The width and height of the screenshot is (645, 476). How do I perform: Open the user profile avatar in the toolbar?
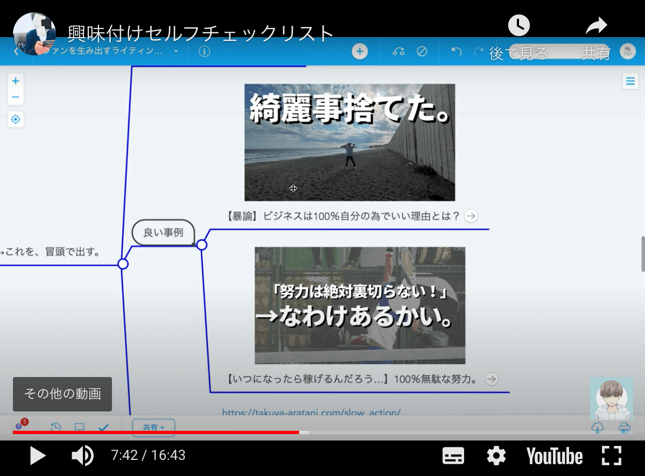[x=628, y=52]
